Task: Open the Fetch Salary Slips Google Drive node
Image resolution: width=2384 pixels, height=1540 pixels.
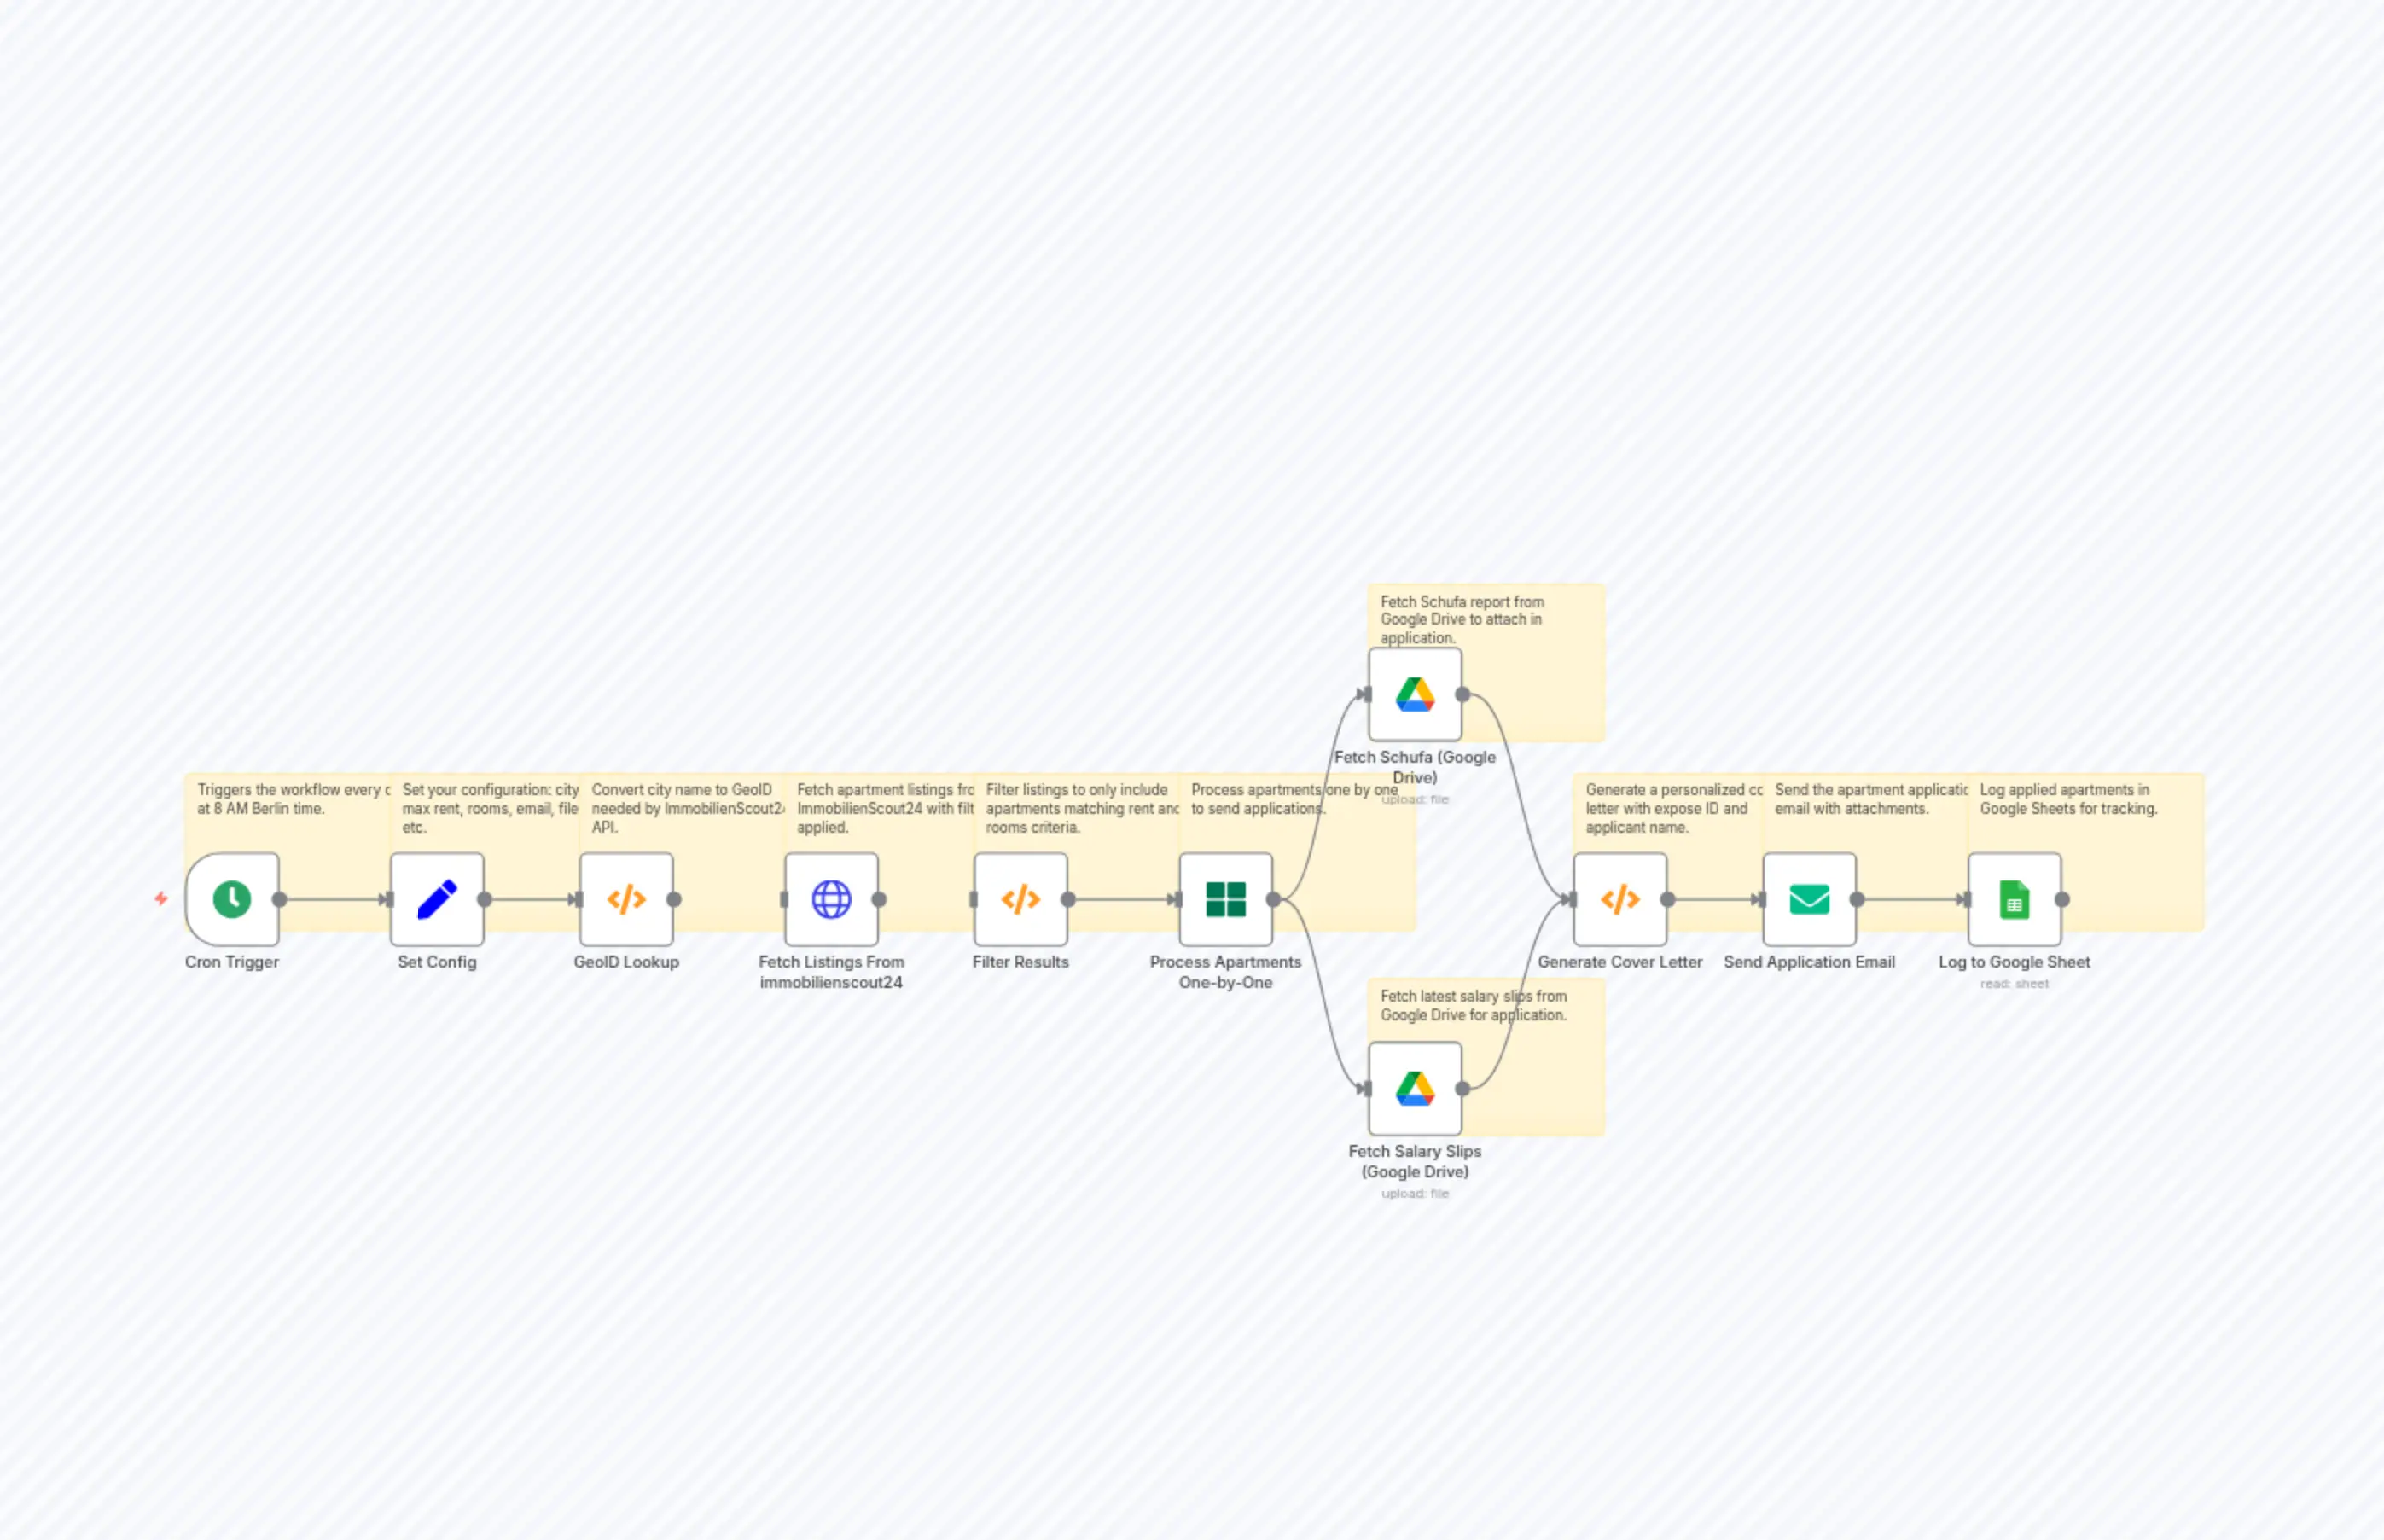Action: pyautogui.click(x=1414, y=1088)
